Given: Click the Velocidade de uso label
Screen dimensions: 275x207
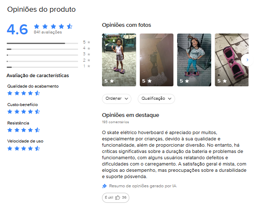Looking at the screenshot, I should coord(25,141).
